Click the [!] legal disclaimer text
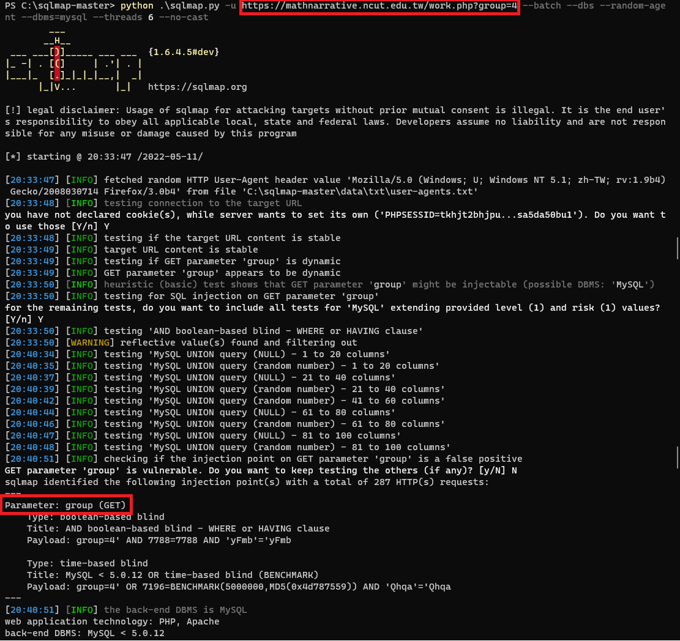 coord(335,122)
